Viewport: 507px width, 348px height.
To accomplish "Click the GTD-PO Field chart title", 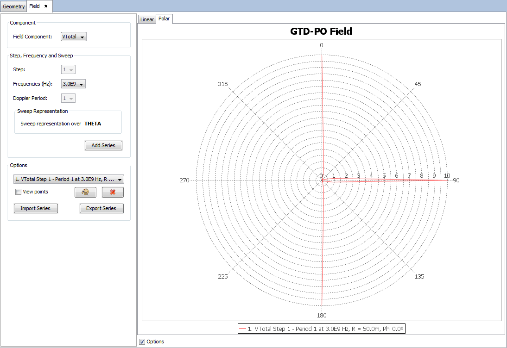I will [321, 31].
